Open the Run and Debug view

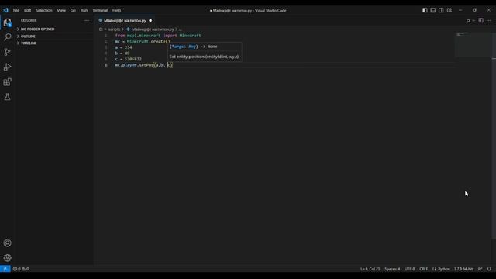[x=7, y=67]
